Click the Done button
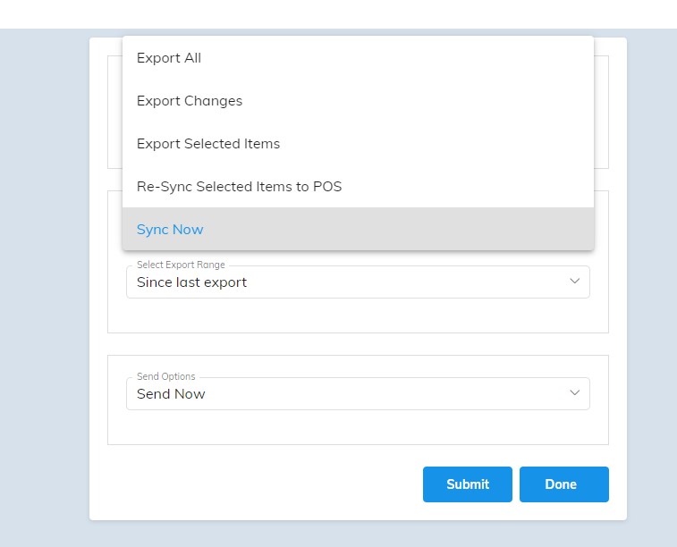677x547 pixels. coord(564,484)
